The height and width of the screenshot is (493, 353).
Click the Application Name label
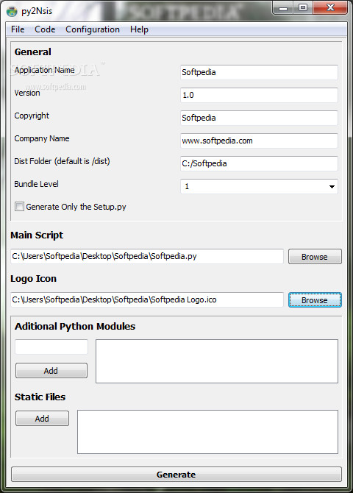tap(45, 70)
